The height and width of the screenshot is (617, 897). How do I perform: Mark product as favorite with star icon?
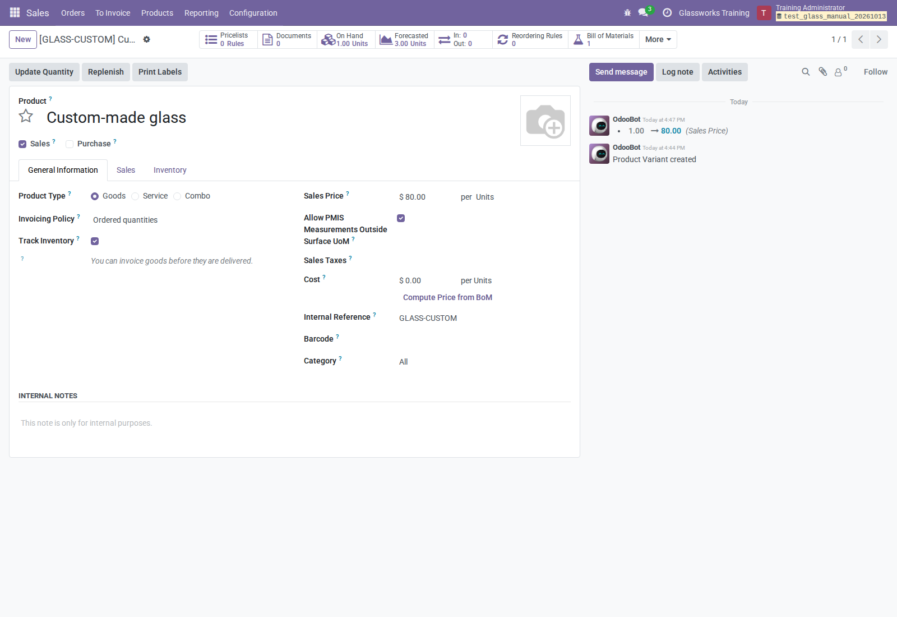coord(26,116)
